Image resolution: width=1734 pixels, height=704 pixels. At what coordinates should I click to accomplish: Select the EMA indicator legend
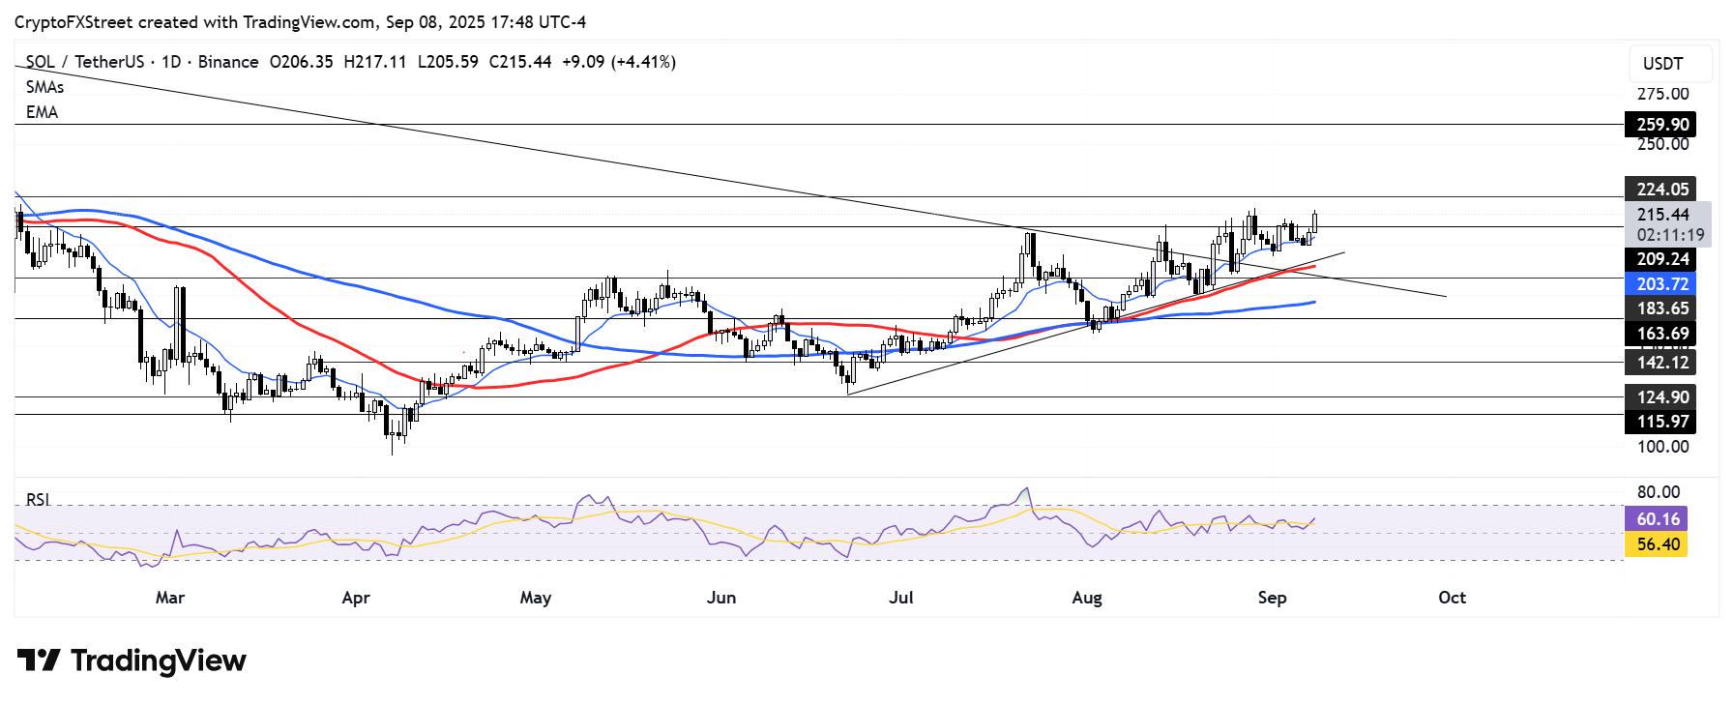(43, 112)
